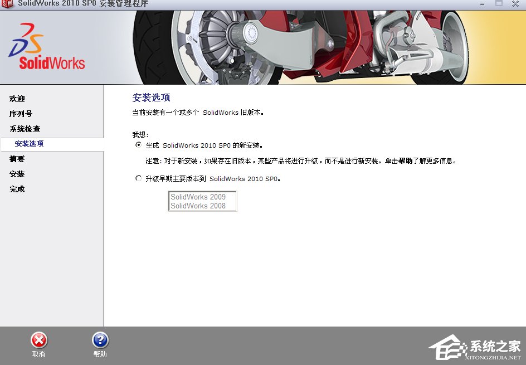Click the red Cancel (取消) icon

38,341
